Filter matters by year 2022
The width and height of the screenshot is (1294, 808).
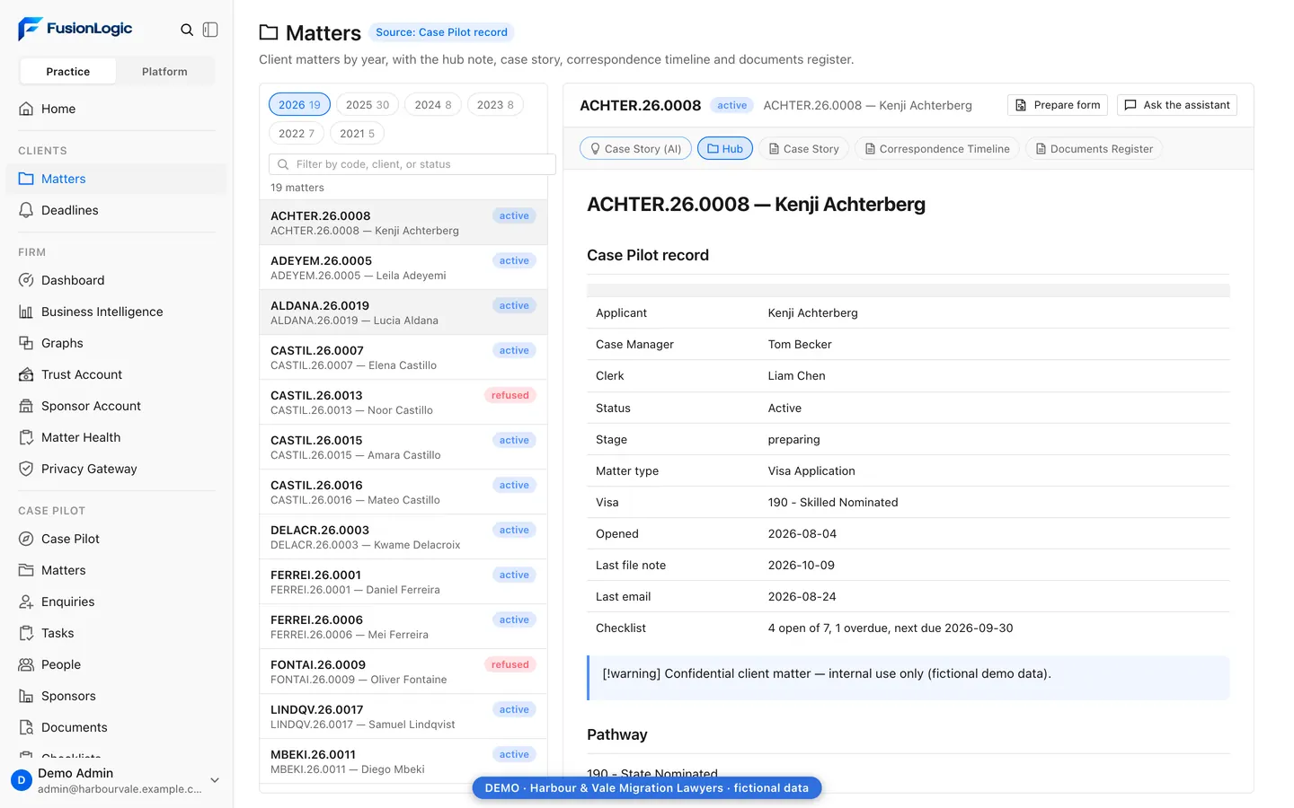point(297,134)
